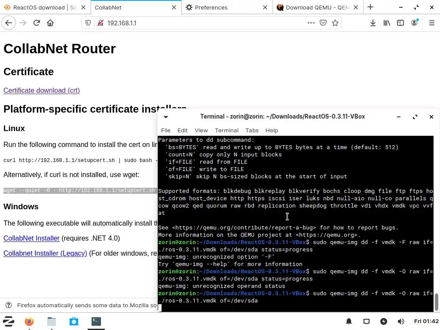Open the page actions three-dot menu
440x330 pixels.
point(311,23)
